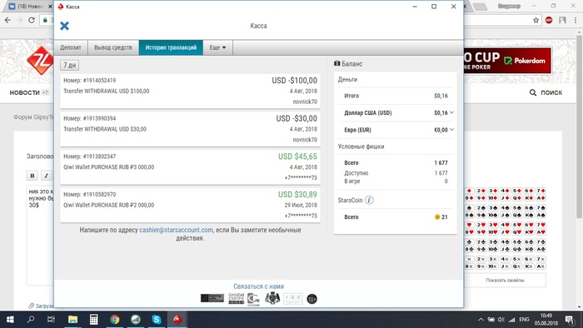Open transaction #1913990394 for -$30,00
This screenshot has height=328, width=583.
190,129
